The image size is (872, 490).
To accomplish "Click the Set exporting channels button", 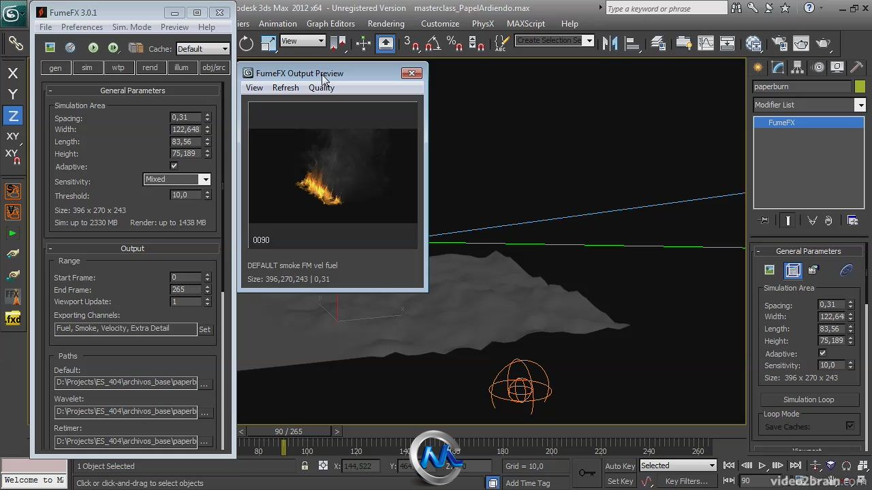I will click(204, 329).
